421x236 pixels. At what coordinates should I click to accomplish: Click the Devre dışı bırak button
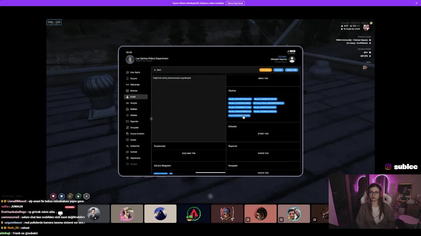(x=235, y=3)
